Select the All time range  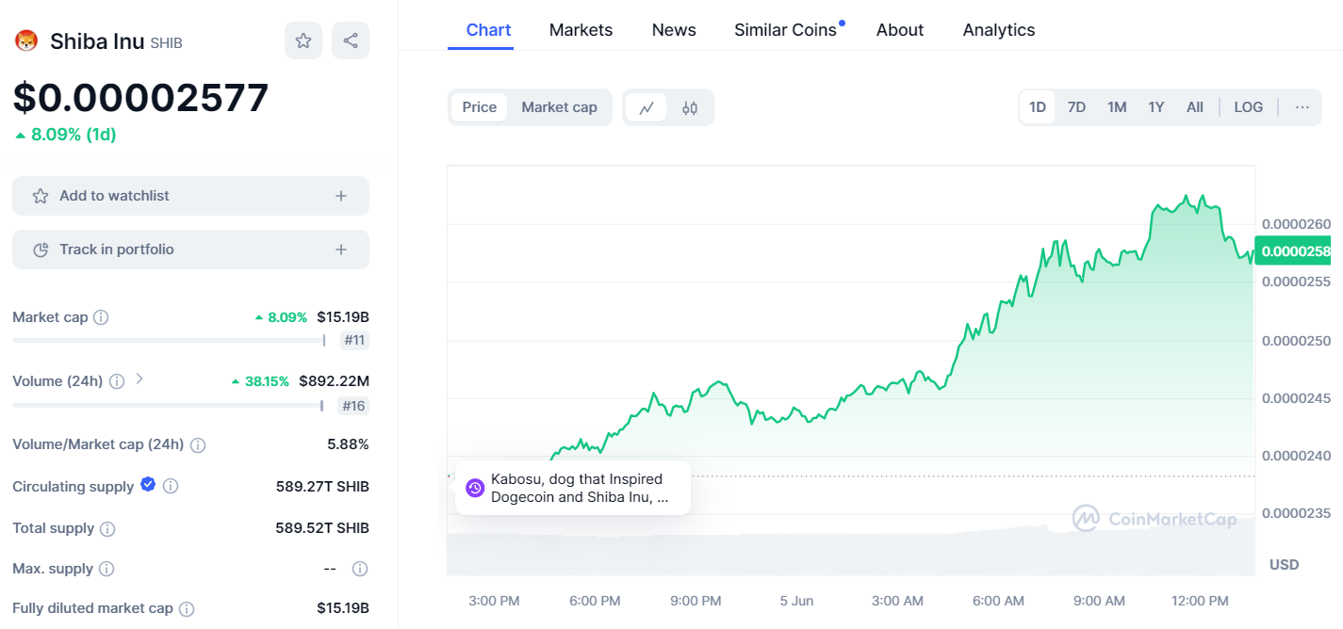coord(1195,107)
